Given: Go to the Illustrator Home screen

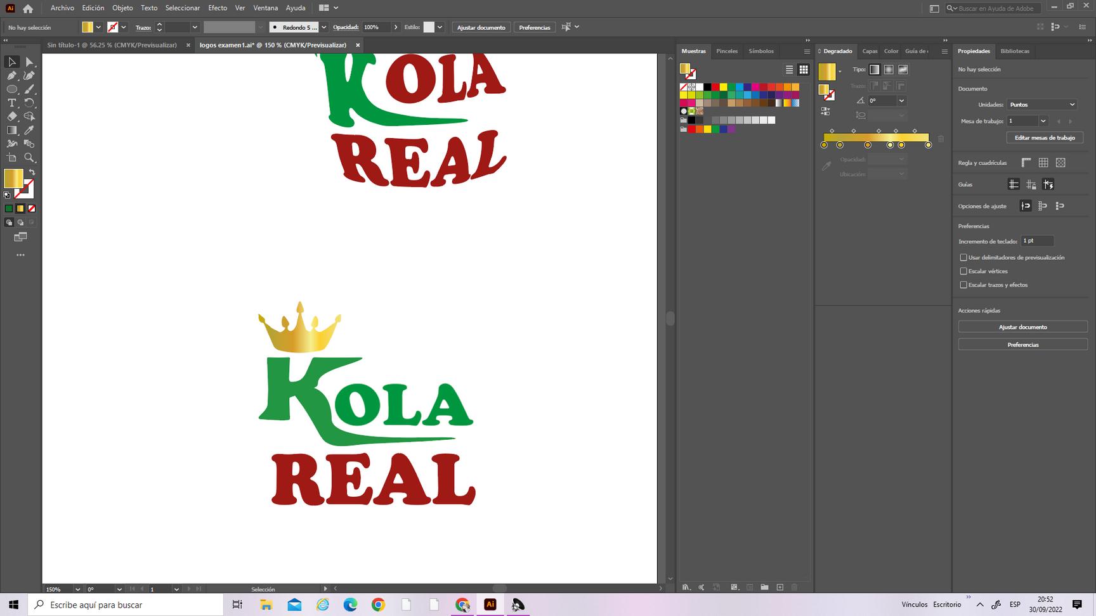Looking at the screenshot, I should click(28, 8).
